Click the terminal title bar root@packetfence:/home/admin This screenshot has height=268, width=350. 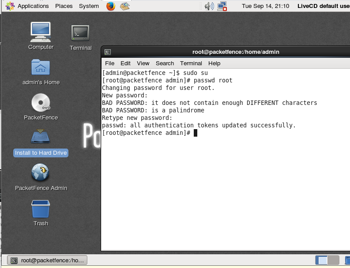pos(236,52)
